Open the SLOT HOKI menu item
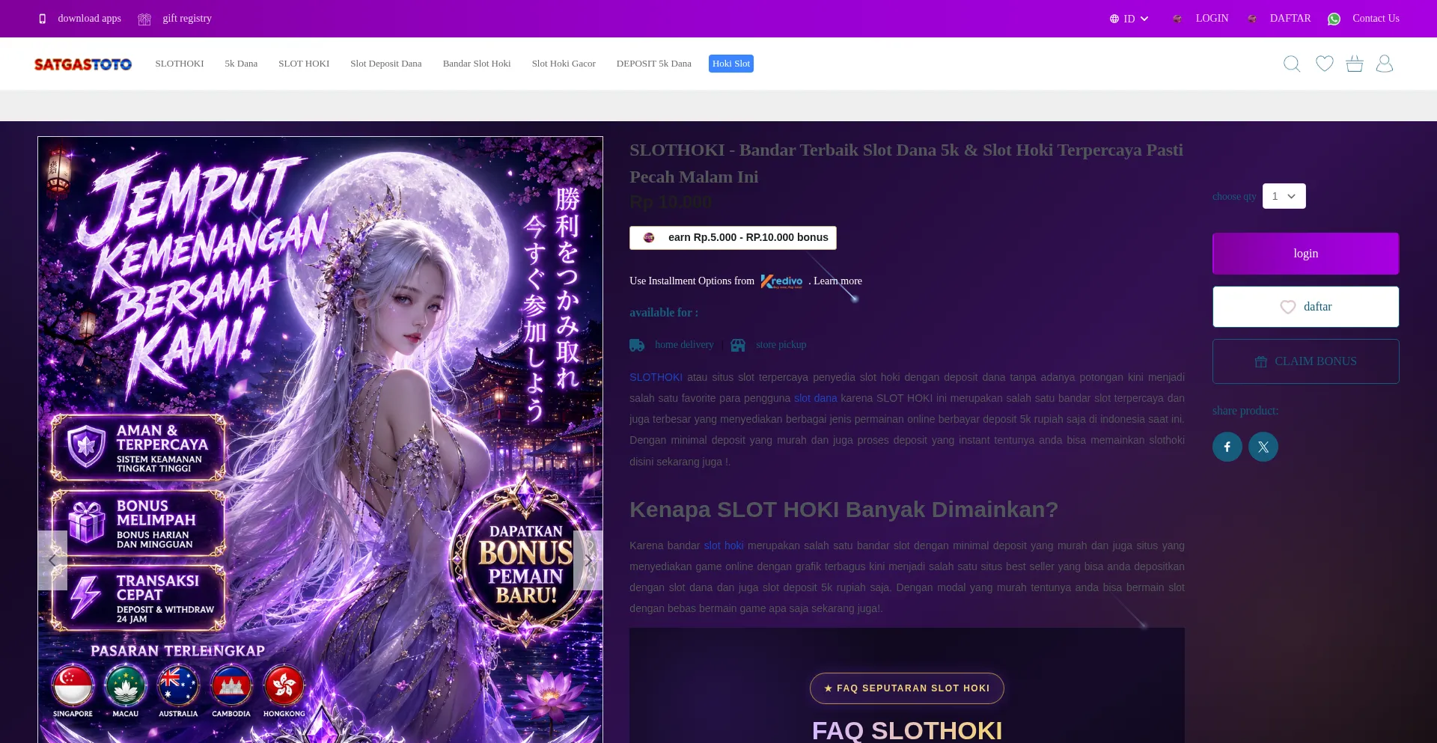This screenshot has height=743, width=1437. 304,64
